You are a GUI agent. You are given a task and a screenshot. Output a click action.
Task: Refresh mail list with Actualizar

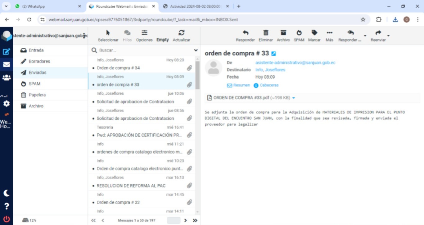[181, 33]
